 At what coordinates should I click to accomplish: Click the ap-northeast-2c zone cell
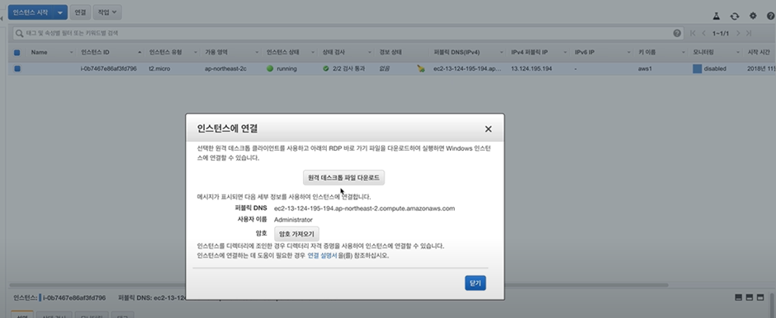(x=225, y=68)
